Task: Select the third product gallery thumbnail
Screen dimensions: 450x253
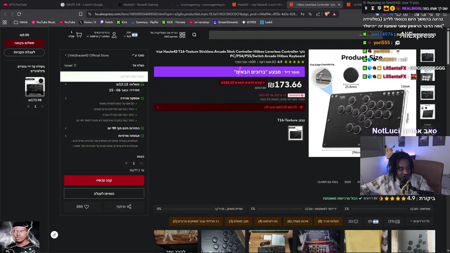Action: point(427,93)
